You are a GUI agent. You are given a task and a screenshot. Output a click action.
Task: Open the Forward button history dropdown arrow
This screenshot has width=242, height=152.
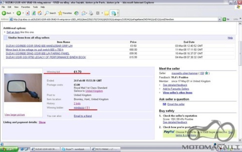pos(23,13)
